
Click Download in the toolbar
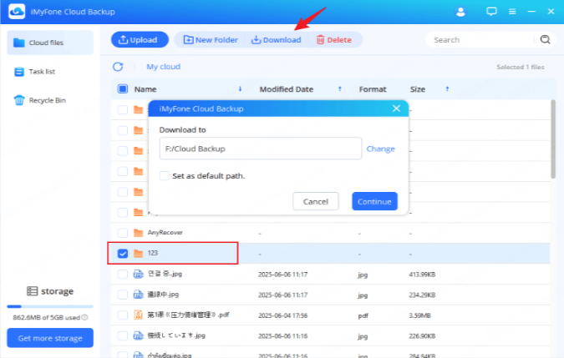[276, 40]
